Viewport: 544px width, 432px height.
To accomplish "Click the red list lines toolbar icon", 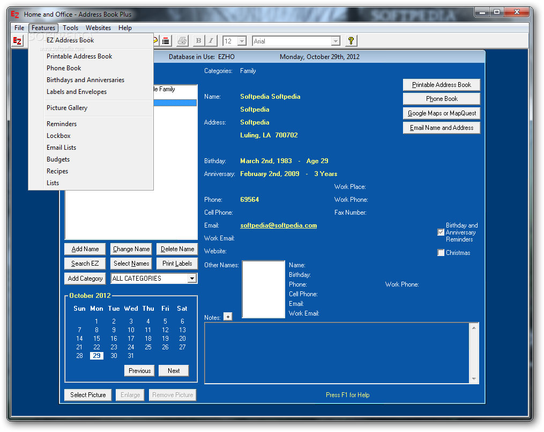I will 166,41.
